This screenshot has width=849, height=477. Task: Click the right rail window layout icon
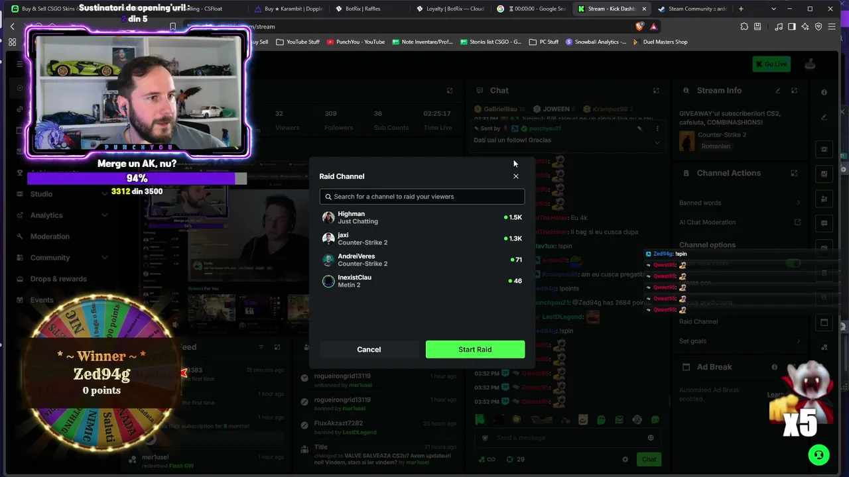tap(824, 323)
